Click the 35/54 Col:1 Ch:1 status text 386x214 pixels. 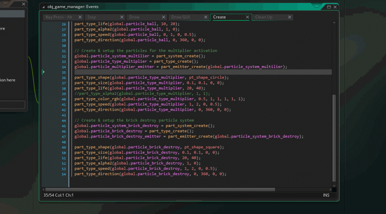(x=58, y=195)
